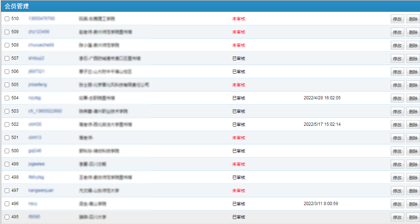Image resolution: width=420 pixels, height=224 pixels.
Task: Delete member 504 using 删除 button
Action: [413, 98]
